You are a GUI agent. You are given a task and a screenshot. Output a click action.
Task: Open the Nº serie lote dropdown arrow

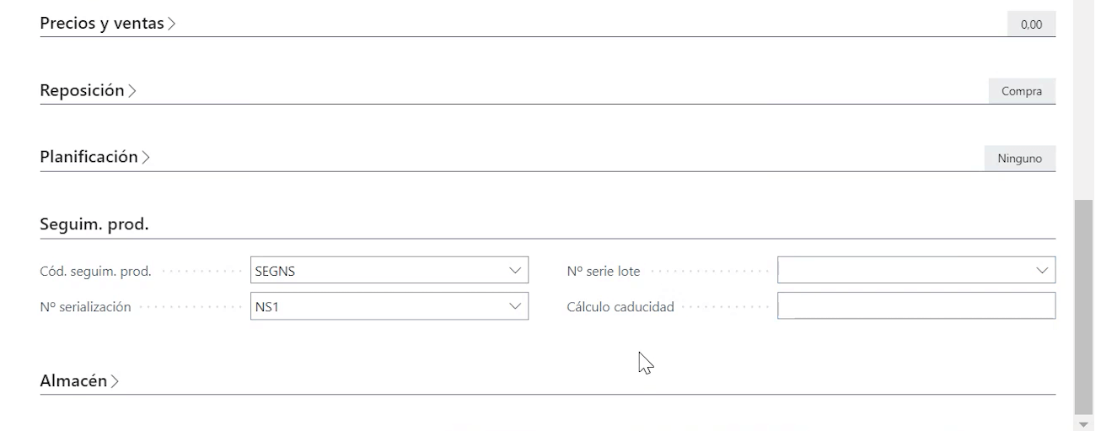point(1042,271)
